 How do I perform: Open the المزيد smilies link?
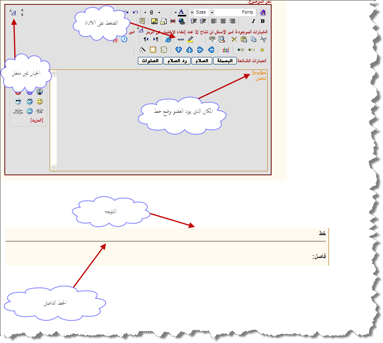point(37,120)
